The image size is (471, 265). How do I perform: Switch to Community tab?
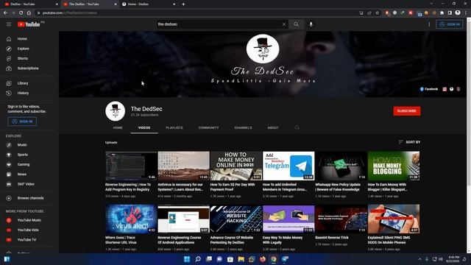(208, 127)
